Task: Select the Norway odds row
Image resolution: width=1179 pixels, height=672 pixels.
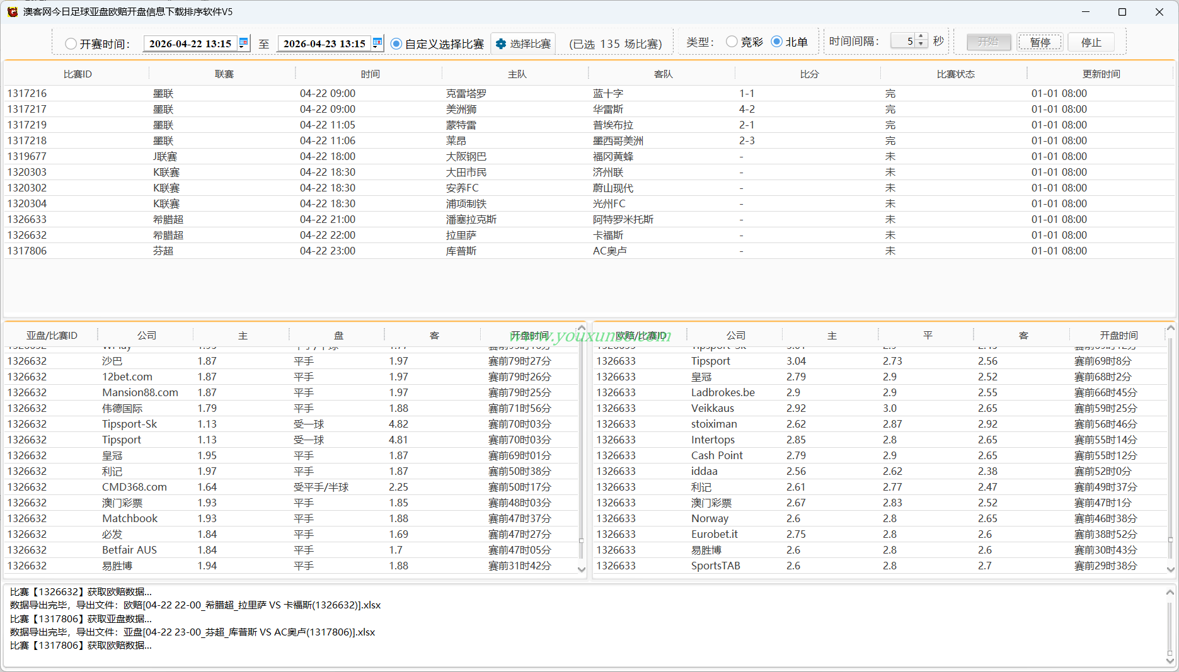Action: tap(880, 518)
